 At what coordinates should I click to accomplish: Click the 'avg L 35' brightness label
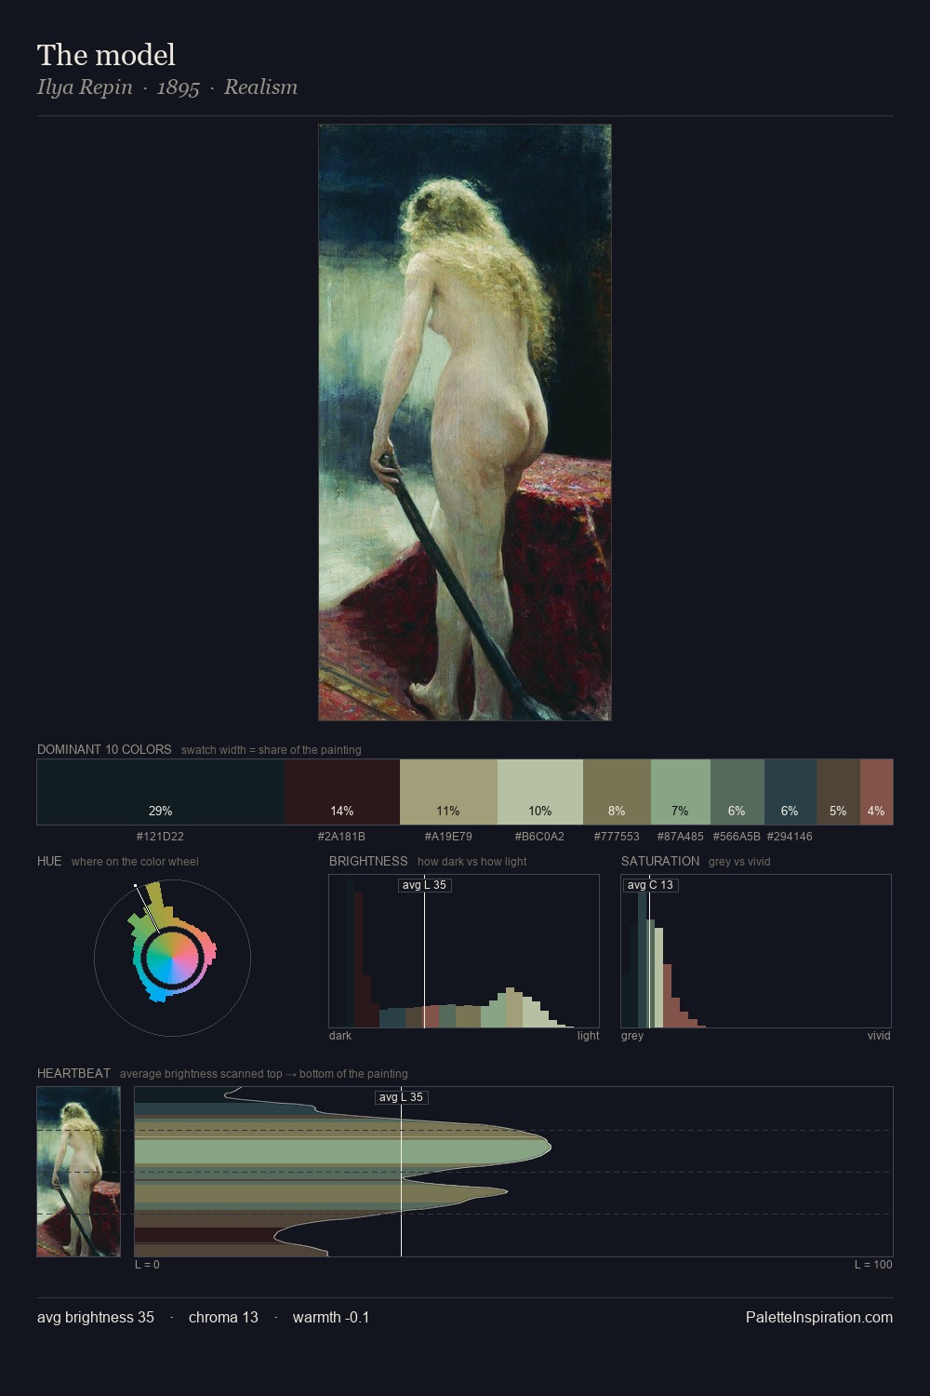click(425, 885)
